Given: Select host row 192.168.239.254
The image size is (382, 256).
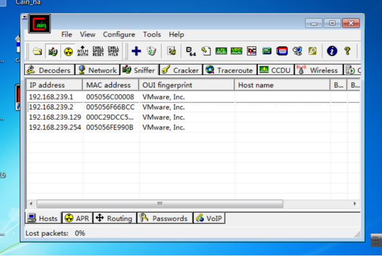Looking at the screenshot, I should (193, 127).
